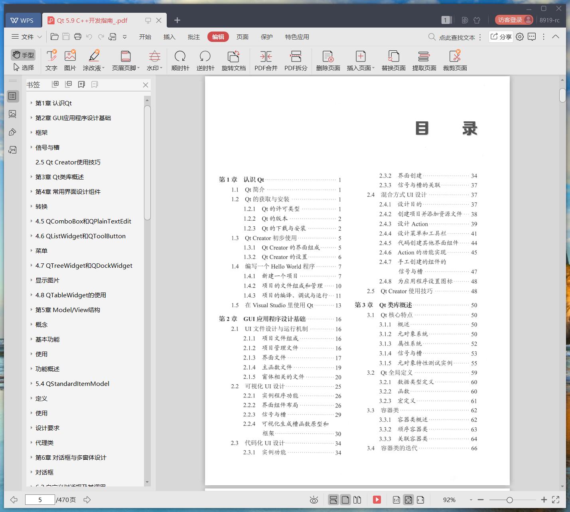Expand the 第1章 认识Qt bookmark
Screen dimensions: 570x512
point(31,103)
